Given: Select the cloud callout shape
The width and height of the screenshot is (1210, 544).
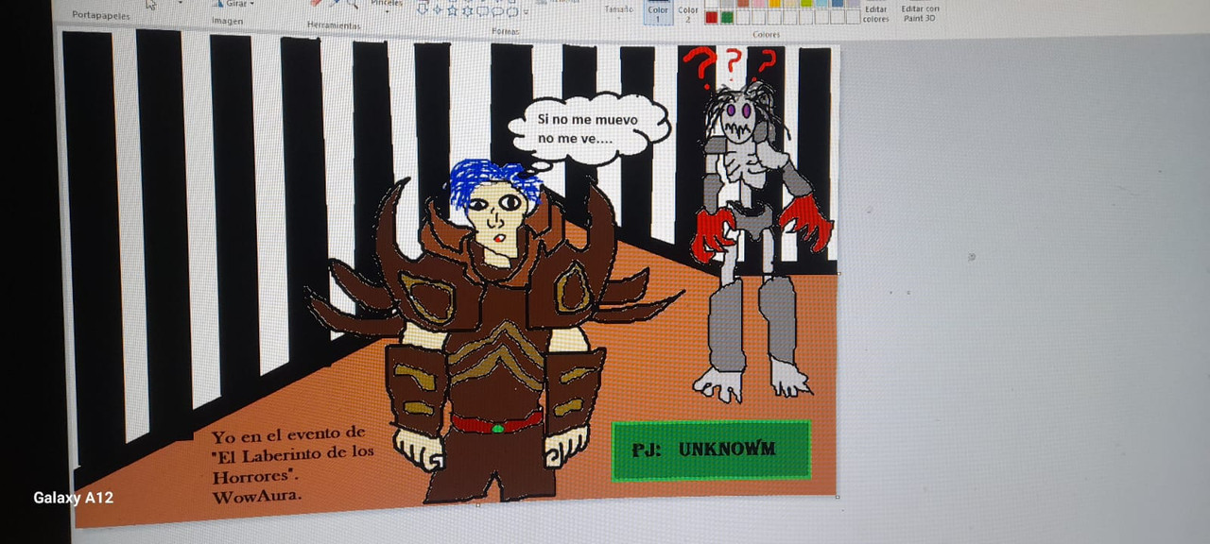Looking at the screenshot, I should click(x=512, y=11).
